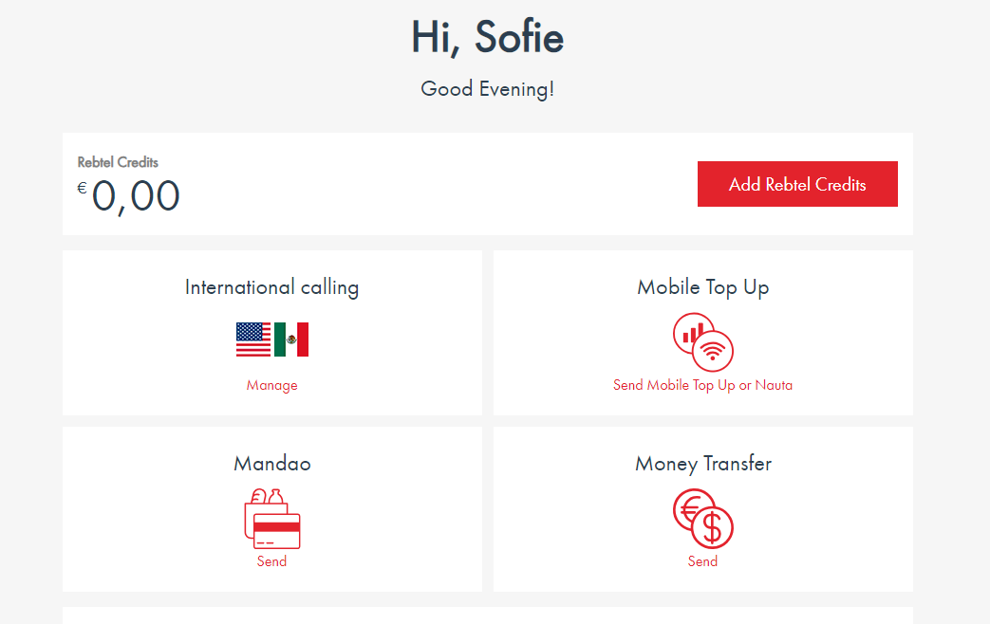990x624 pixels.
Task: Select the Mobile Top Up heading
Action: (702, 287)
